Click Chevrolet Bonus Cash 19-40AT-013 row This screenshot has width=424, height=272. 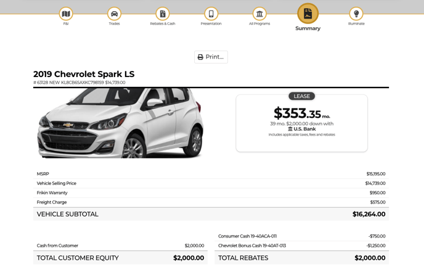pyautogui.click(x=302, y=245)
